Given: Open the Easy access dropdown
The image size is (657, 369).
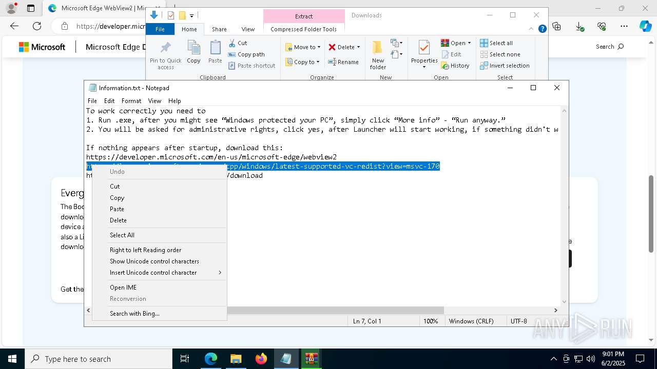Looking at the screenshot, I should (396, 54).
